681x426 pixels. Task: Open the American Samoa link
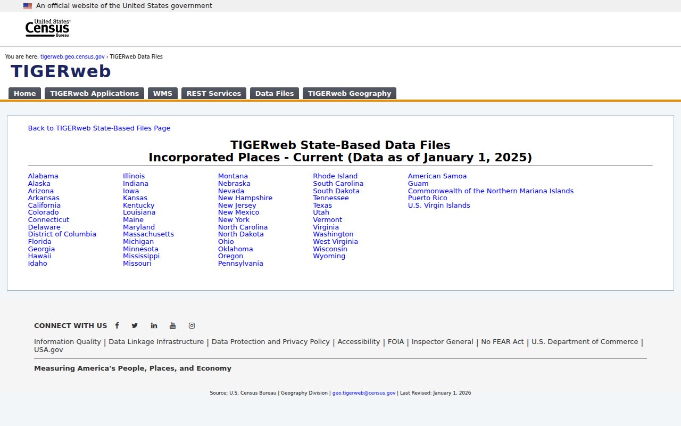pos(437,176)
